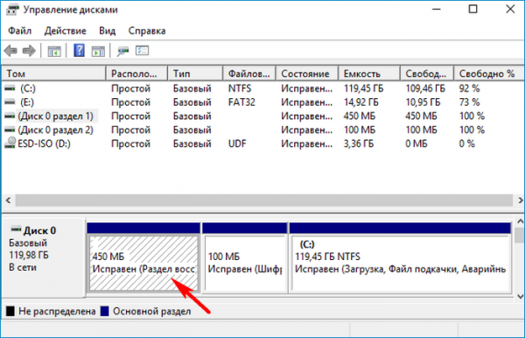525x338 pixels.
Task: Open the Вид menu
Action: pyautogui.click(x=107, y=31)
